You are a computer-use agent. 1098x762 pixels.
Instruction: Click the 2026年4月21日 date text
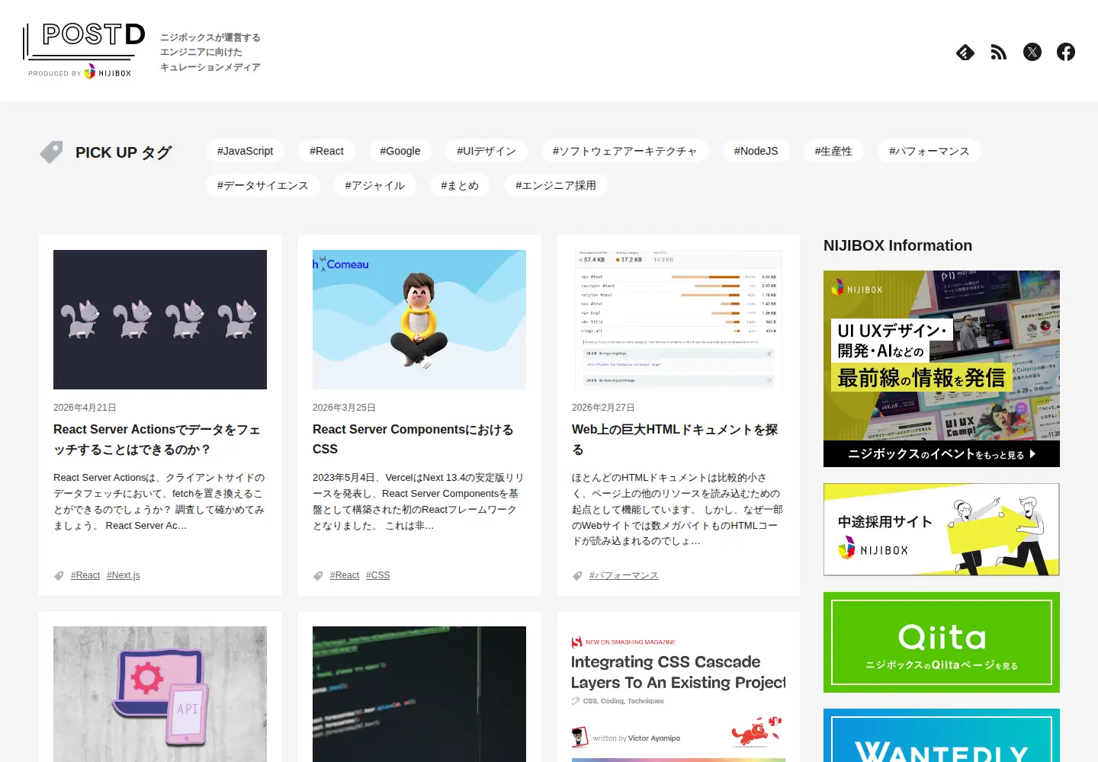(x=85, y=408)
